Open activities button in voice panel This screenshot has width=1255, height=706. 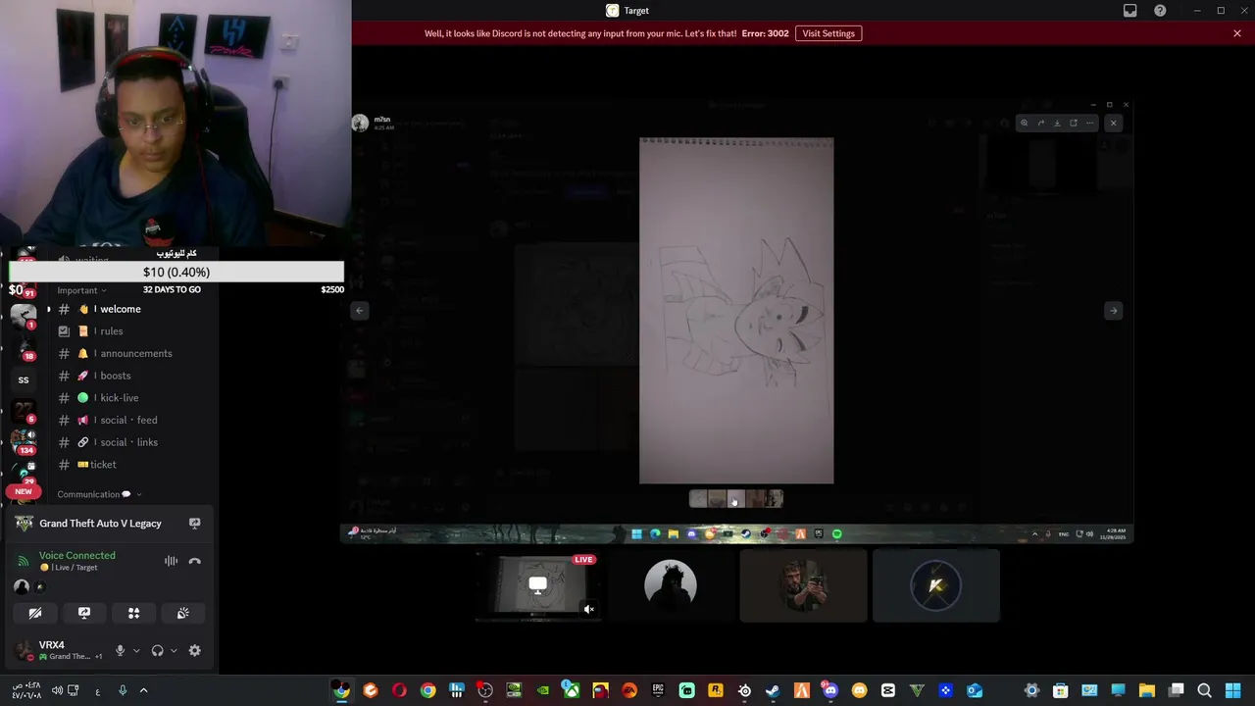[x=133, y=613]
